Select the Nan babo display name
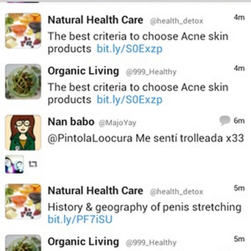 click(x=71, y=122)
